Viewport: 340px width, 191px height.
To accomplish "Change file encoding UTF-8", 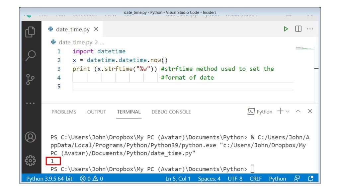I will point(235,179).
